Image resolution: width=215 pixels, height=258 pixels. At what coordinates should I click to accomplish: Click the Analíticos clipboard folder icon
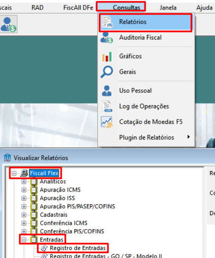pyautogui.click(x=34, y=181)
